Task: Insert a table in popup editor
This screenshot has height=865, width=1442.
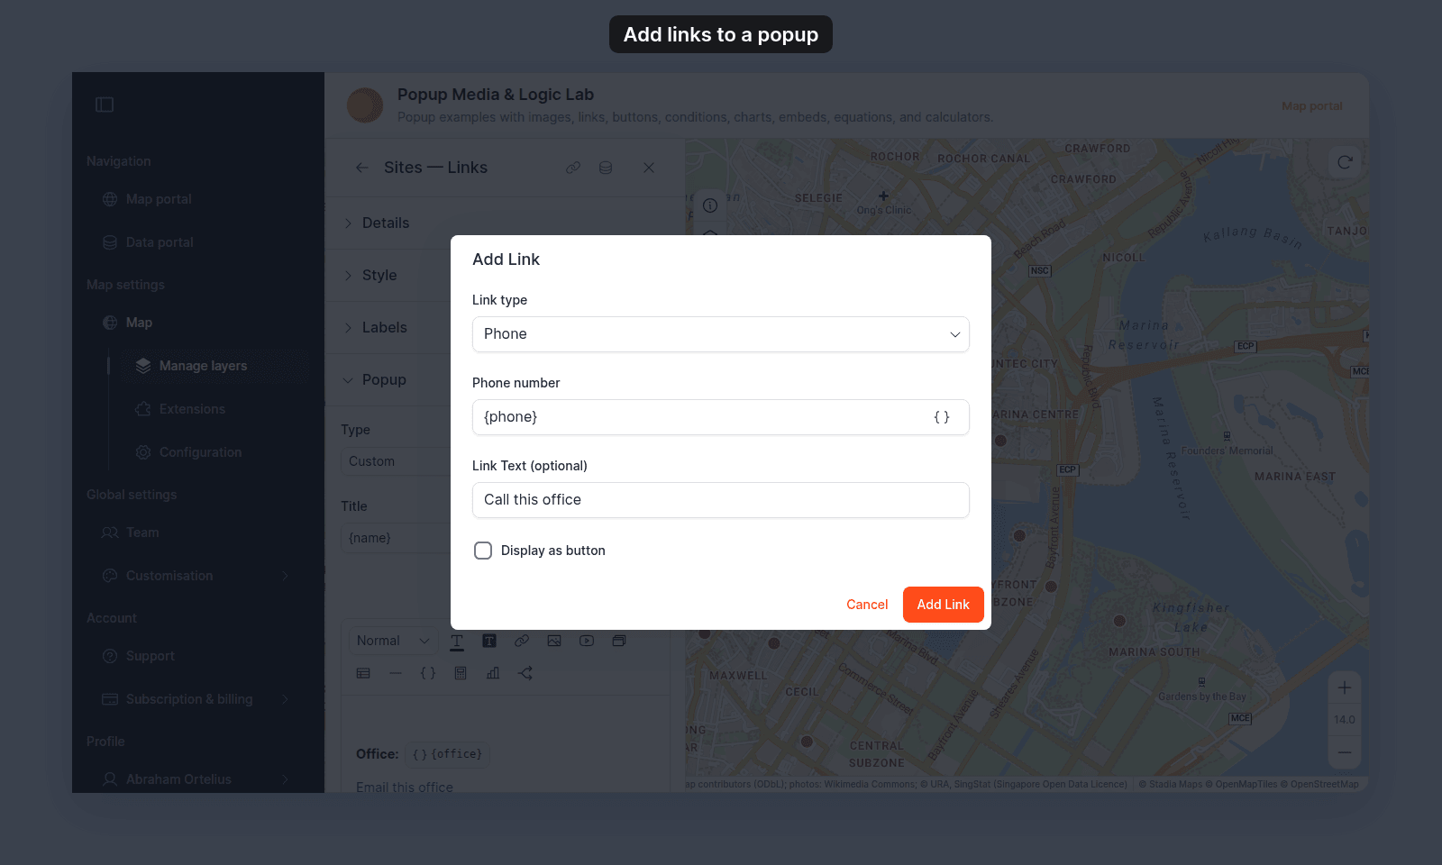Action: pyautogui.click(x=363, y=673)
